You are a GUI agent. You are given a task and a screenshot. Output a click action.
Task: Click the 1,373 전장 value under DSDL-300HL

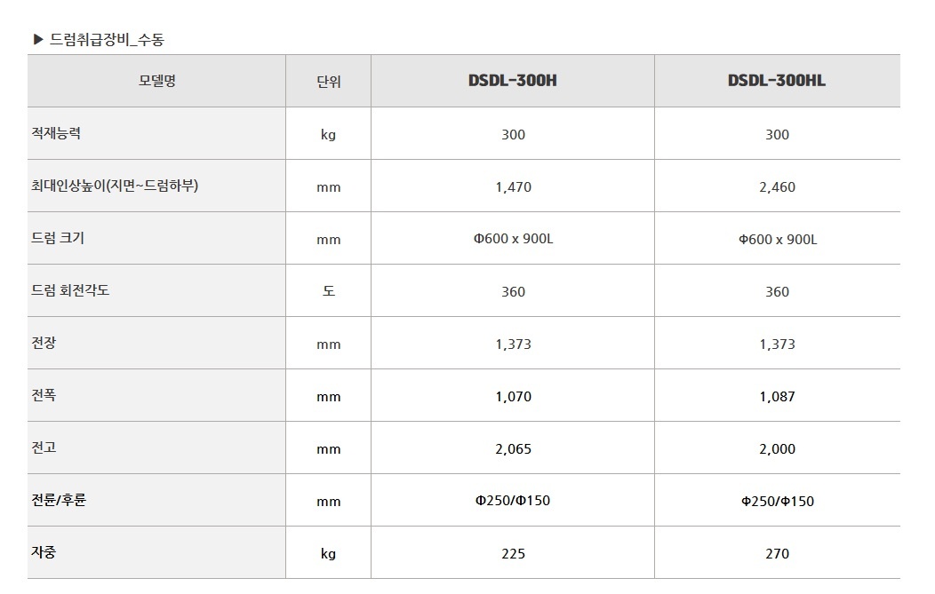tap(777, 345)
